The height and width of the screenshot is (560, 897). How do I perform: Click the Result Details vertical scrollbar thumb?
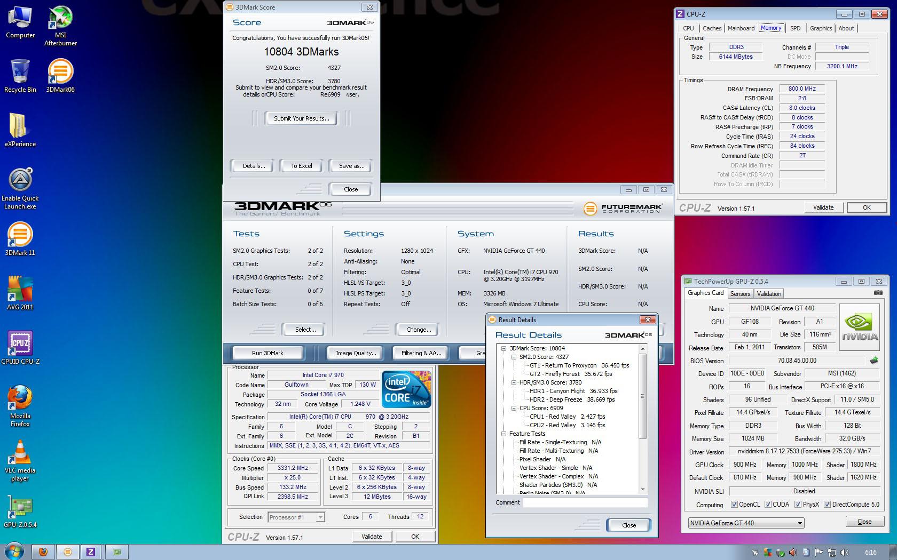pyautogui.click(x=642, y=396)
